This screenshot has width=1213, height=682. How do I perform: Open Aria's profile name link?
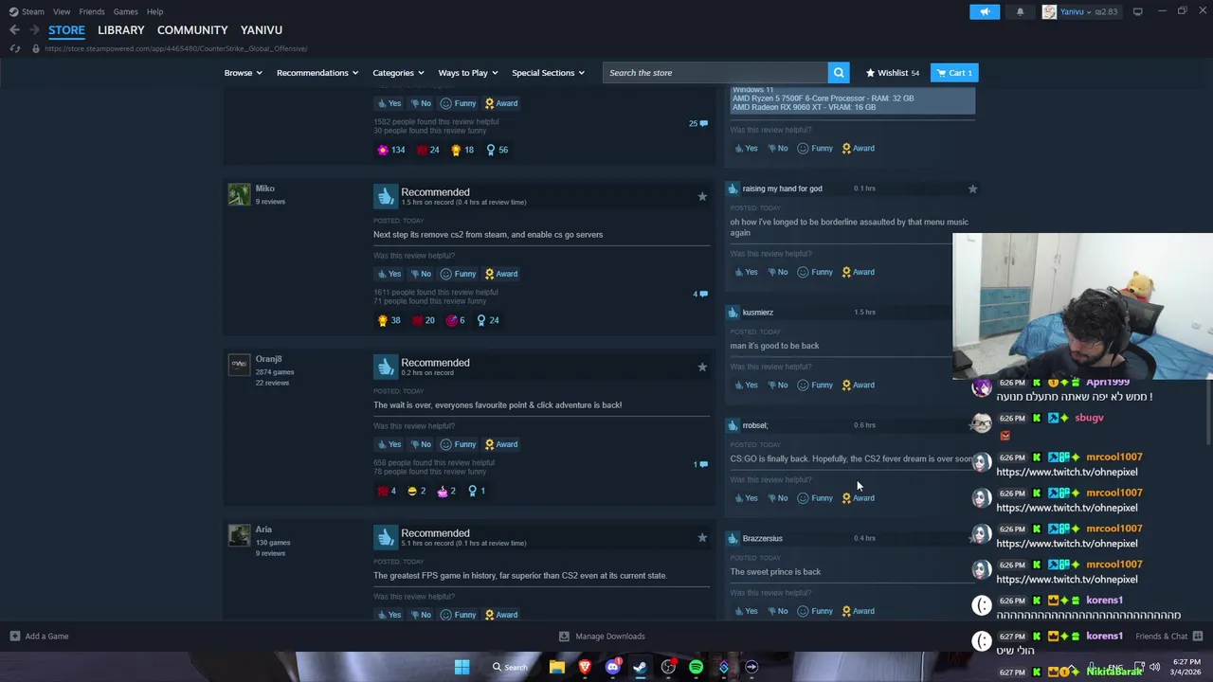point(263,529)
